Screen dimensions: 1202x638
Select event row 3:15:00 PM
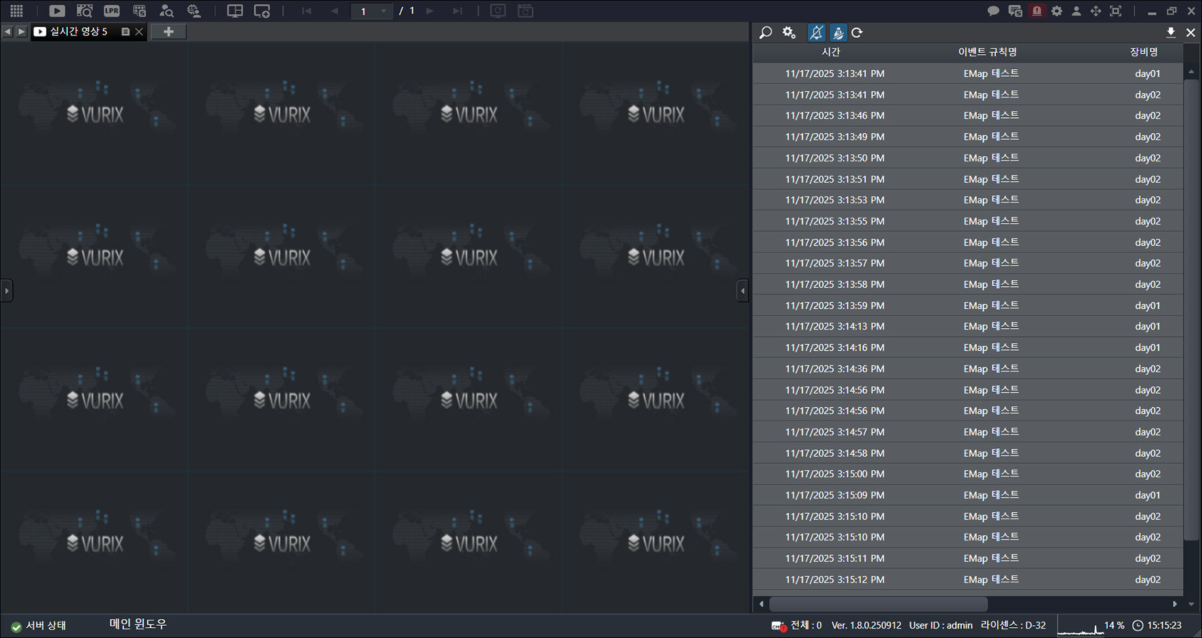(x=967, y=474)
